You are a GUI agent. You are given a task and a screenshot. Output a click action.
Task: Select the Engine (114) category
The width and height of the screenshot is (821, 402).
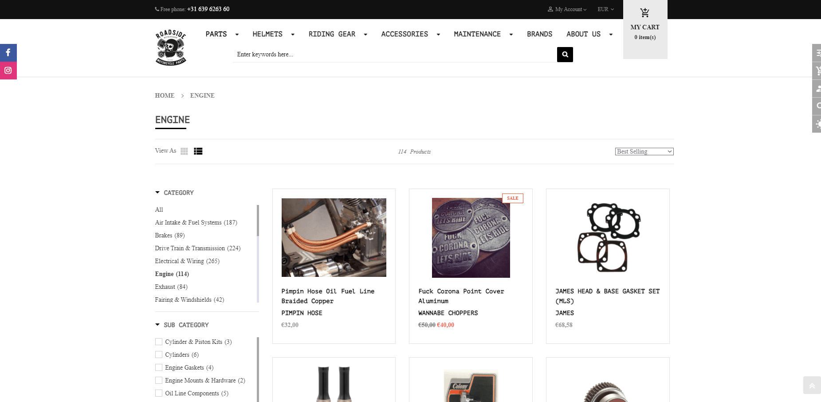click(172, 274)
